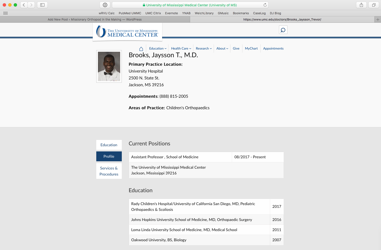Toggle Safari sidebar button

42,5
